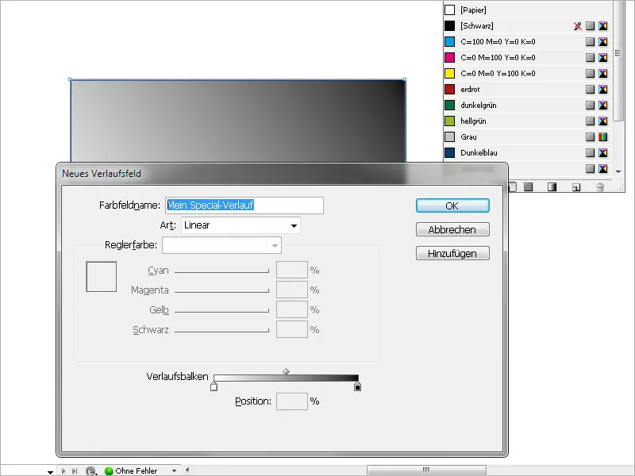The width and height of the screenshot is (635, 476).
Task: Click the Gelb percentage input field
Action: coord(292,309)
